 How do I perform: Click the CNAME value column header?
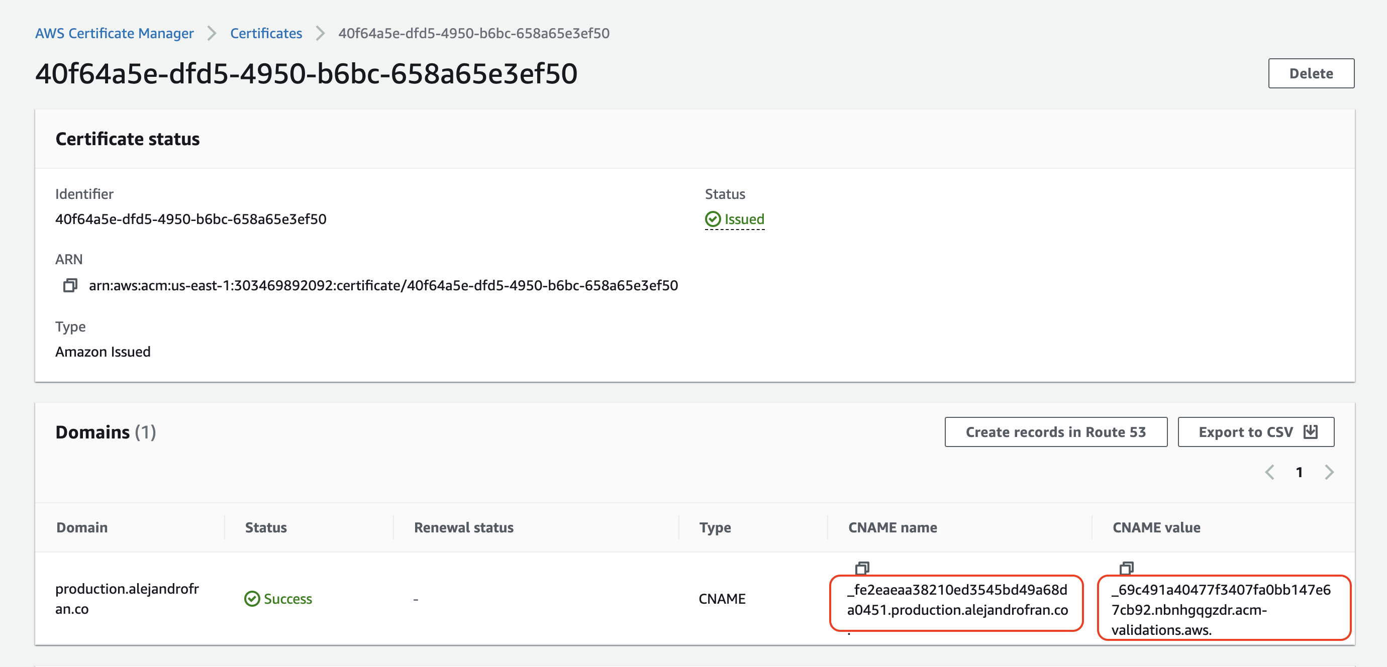tap(1156, 527)
